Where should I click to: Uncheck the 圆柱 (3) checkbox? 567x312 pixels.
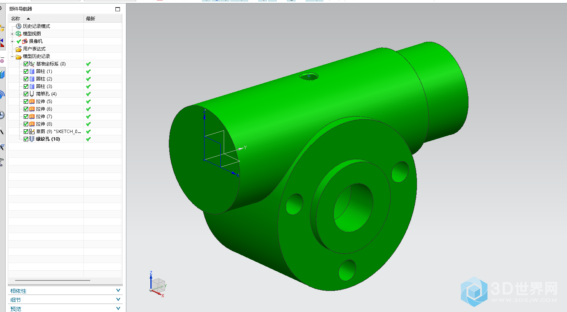tap(26, 86)
